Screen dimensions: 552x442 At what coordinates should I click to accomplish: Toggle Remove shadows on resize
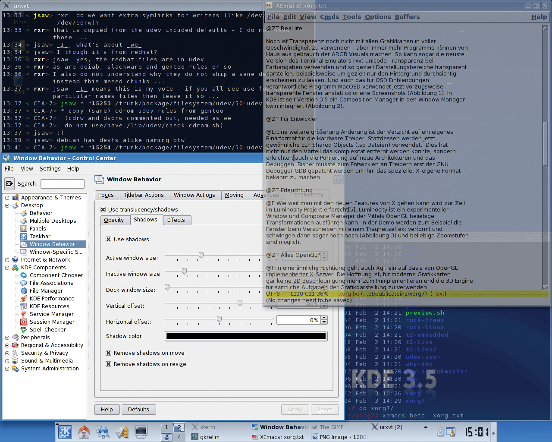(108, 364)
